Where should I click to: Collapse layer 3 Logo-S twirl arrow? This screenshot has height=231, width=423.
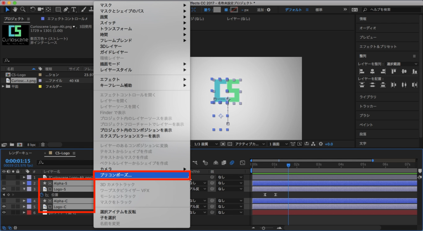[24, 189]
